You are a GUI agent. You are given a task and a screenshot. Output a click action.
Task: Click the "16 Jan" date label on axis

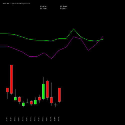pos(11,119)
